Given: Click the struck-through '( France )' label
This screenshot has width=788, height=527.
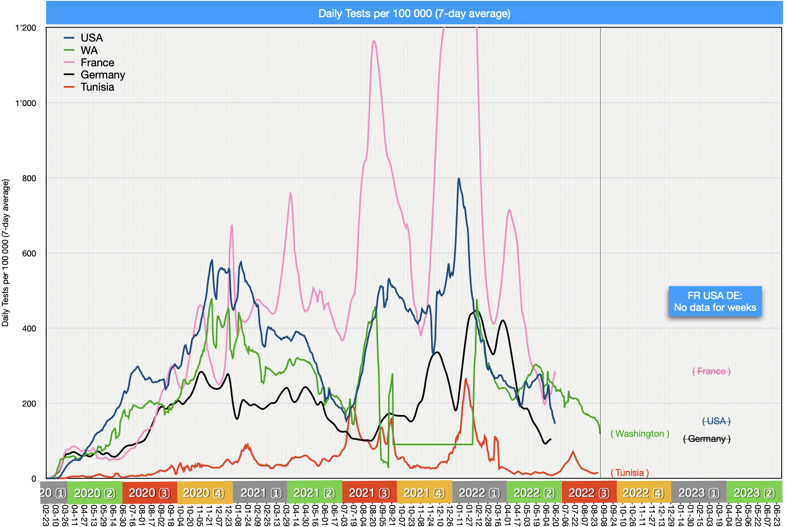Looking at the screenshot, I should pos(711,371).
